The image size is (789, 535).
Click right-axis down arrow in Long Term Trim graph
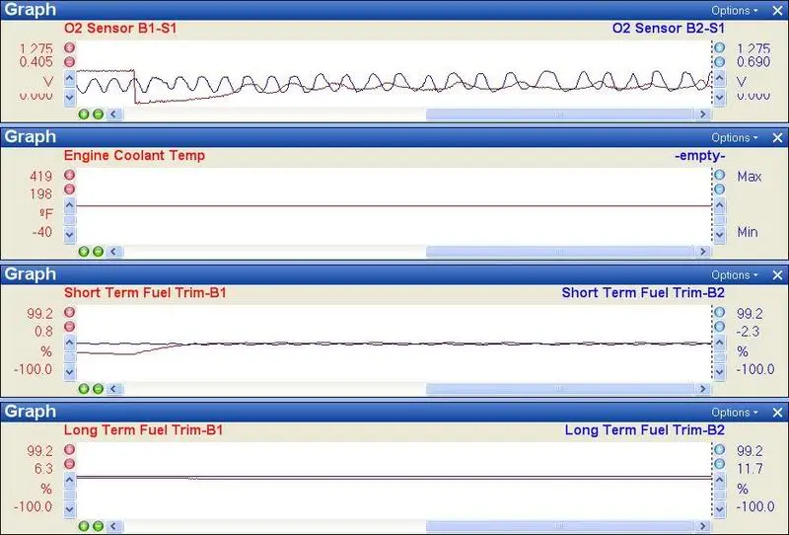pyautogui.click(x=720, y=509)
